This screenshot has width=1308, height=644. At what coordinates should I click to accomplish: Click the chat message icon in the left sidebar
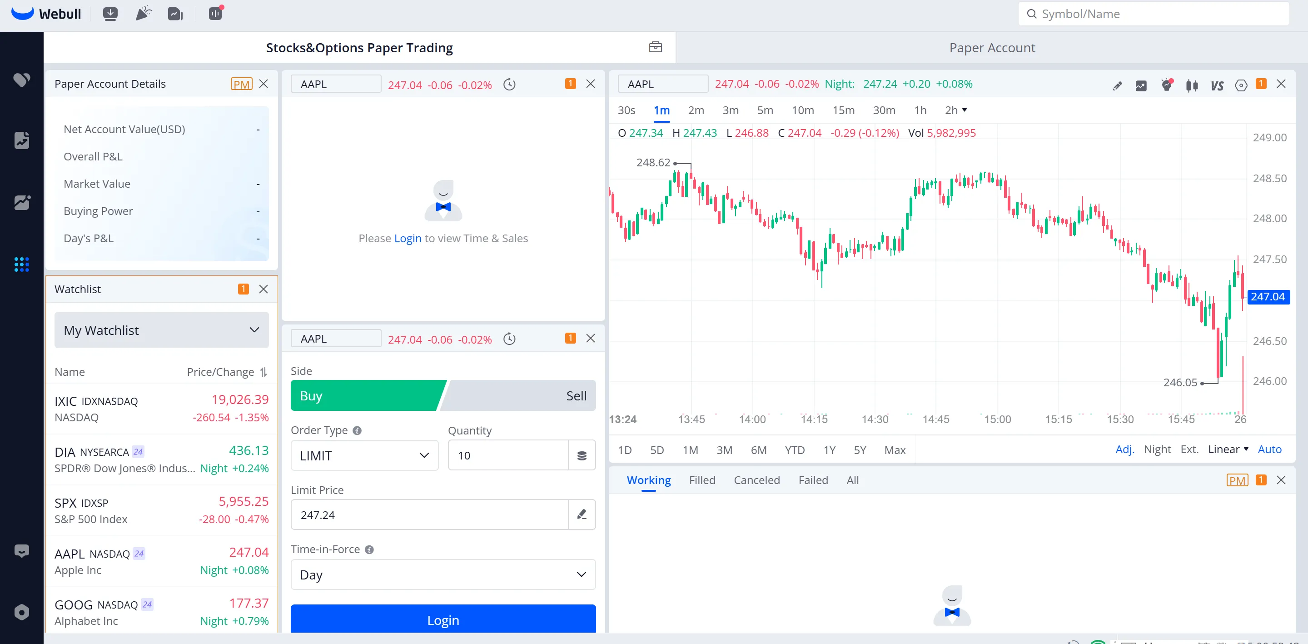click(22, 551)
